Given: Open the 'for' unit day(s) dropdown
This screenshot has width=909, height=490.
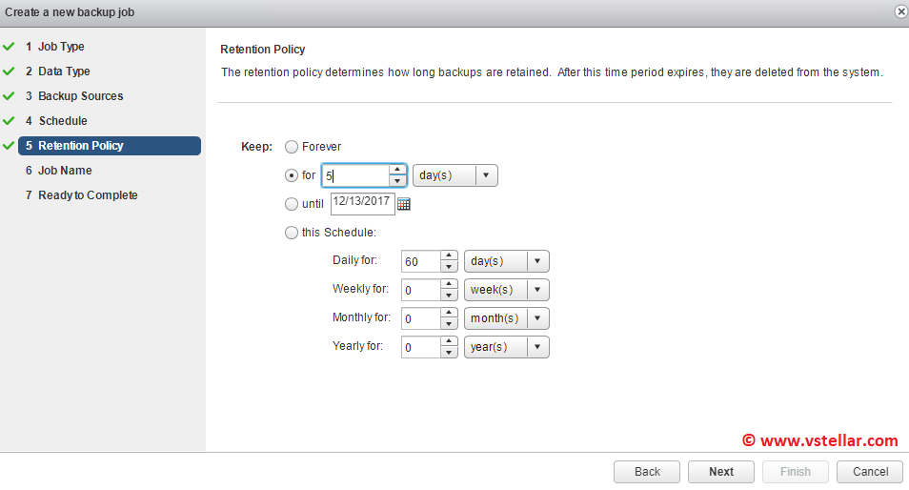Looking at the screenshot, I should pyautogui.click(x=455, y=175).
